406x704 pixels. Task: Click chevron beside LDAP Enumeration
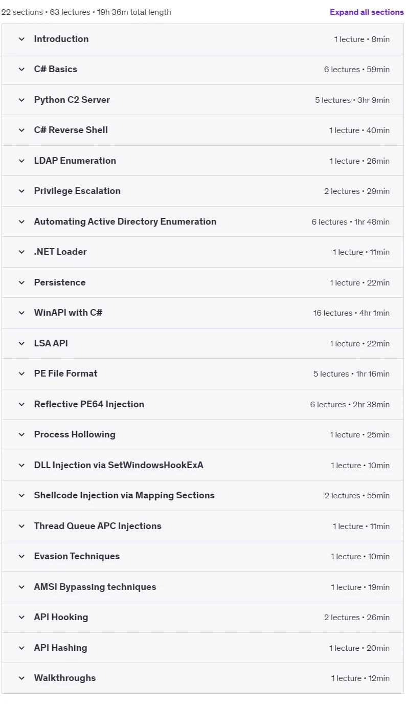coord(21,161)
